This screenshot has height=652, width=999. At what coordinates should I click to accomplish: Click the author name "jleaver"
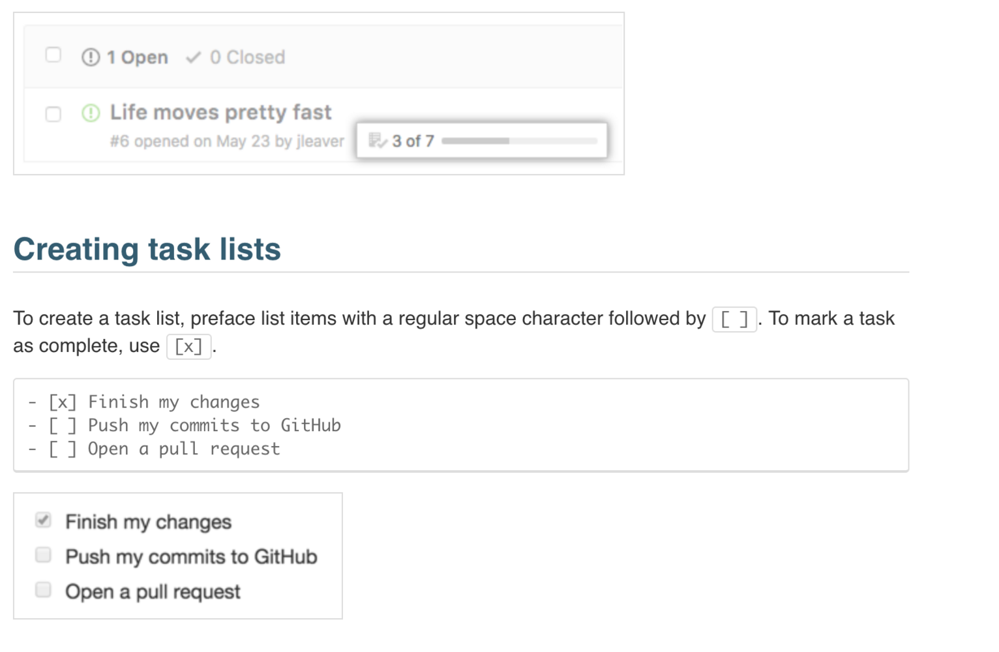tap(320, 141)
